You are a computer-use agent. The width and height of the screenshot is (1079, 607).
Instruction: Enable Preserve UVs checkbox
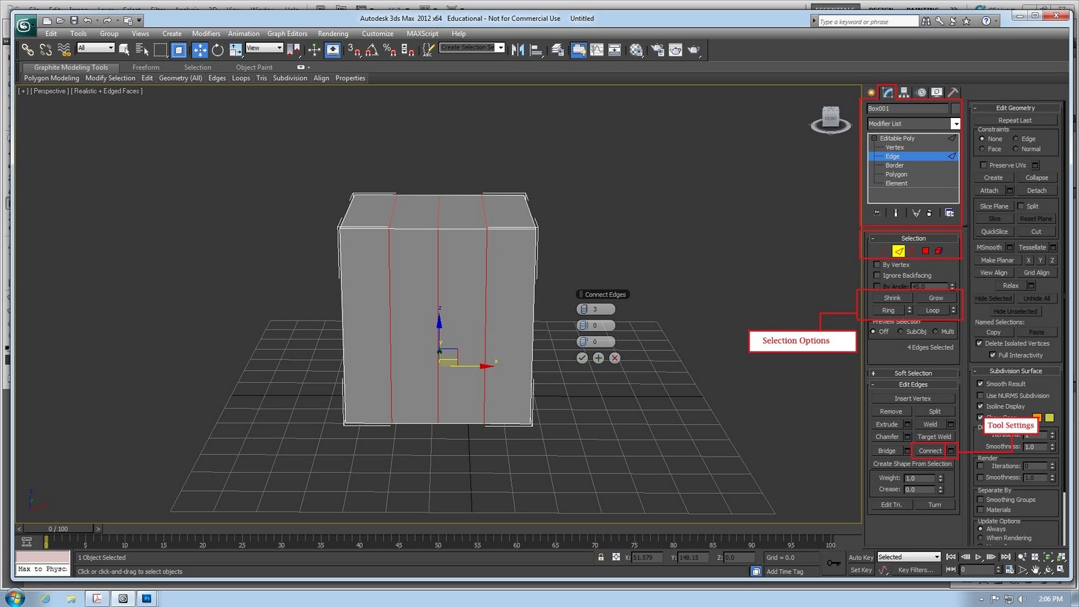point(983,165)
